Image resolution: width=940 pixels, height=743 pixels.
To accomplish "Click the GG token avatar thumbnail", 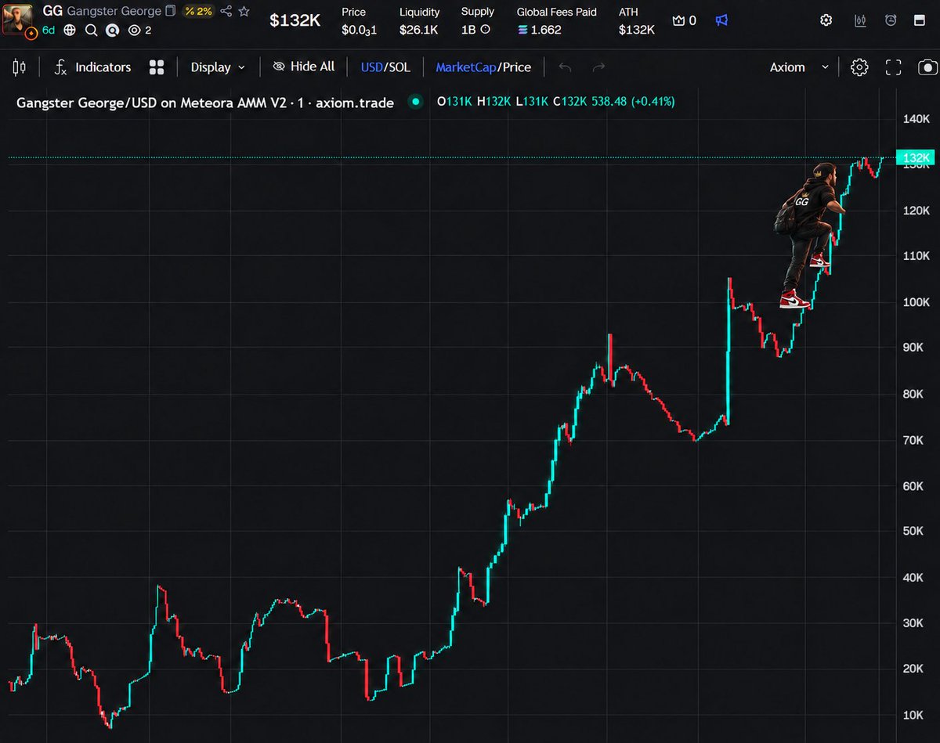I will pos(17,20).
